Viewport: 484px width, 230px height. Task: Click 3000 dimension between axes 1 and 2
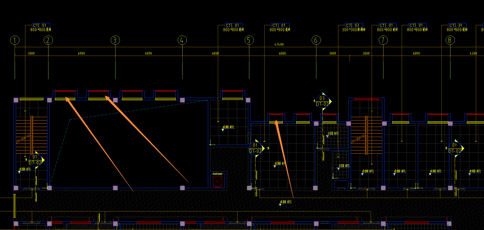click(x=31, y=53)
